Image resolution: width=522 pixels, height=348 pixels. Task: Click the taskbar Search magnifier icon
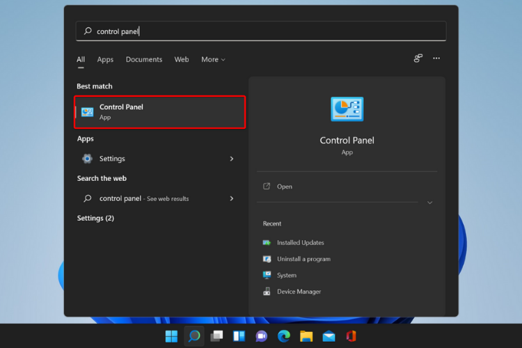[194, 336]
